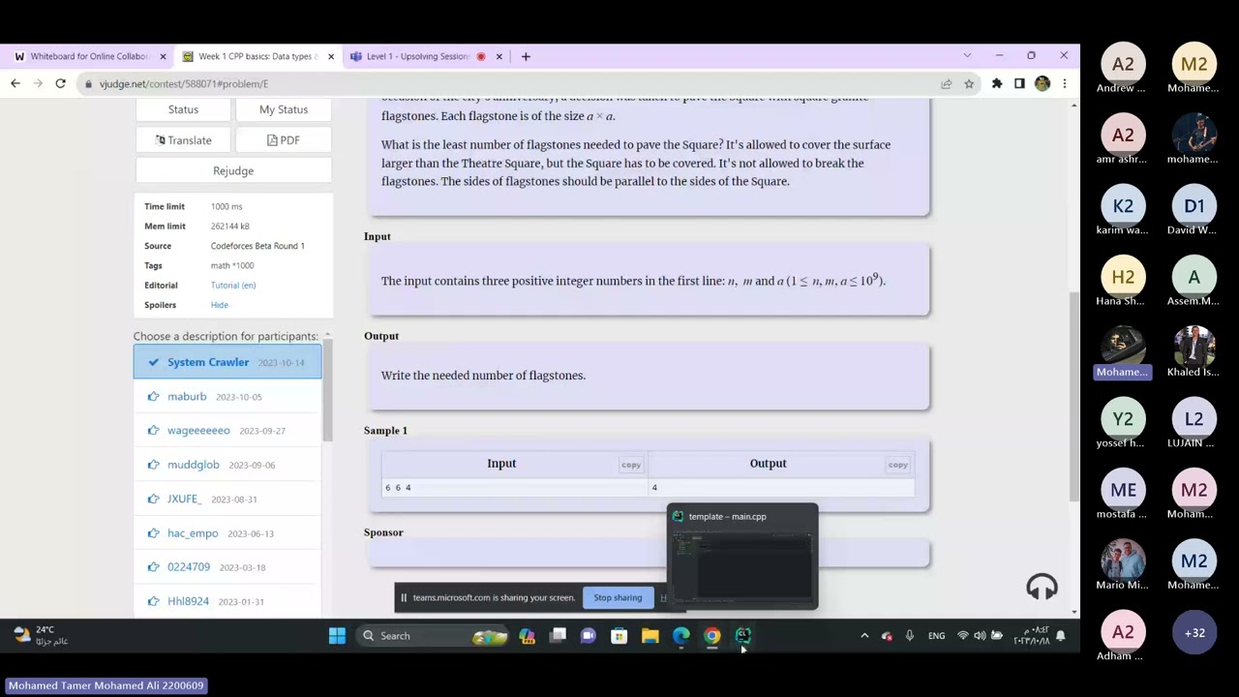Click the Translate button
The image size is (1239, 697).
183,140
